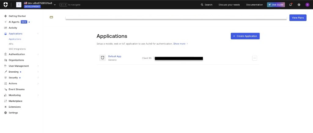Click the DEVELOPMENT environment badge
Image resolution: width=313 pixels, height=133 pixels.
[32, 6]
